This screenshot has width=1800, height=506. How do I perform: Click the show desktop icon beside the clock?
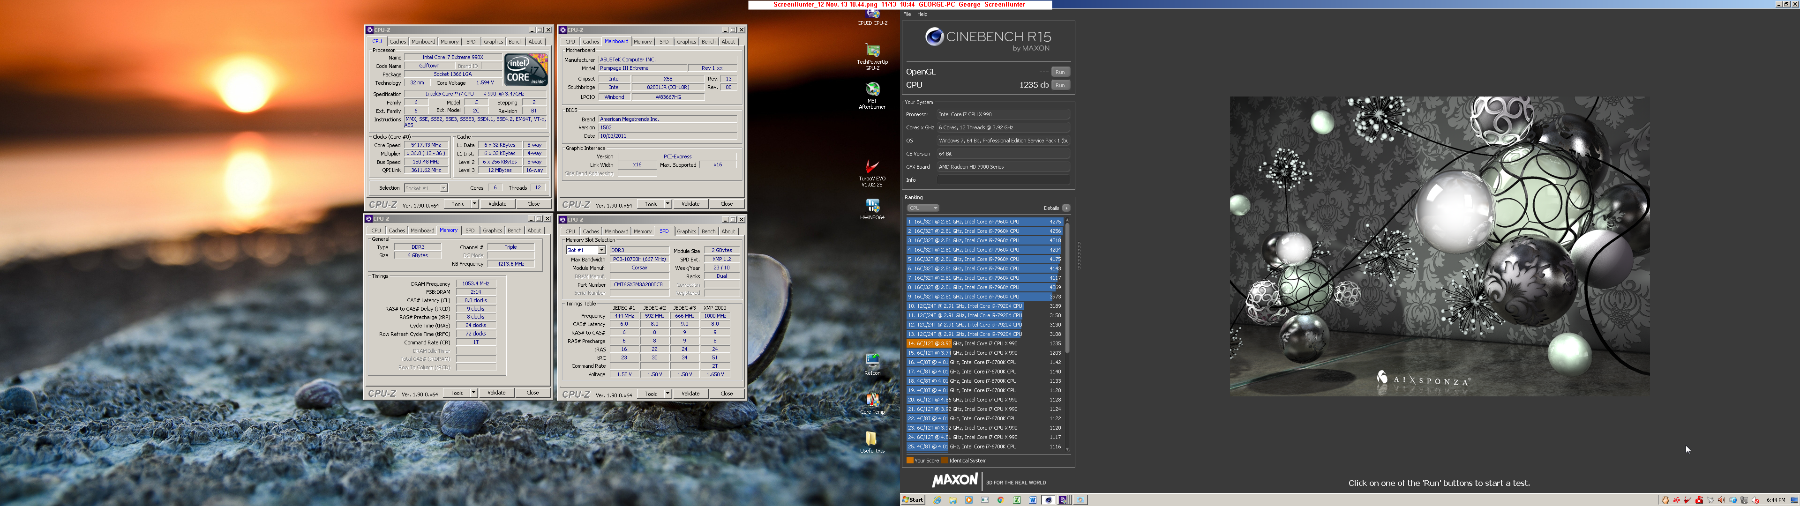[x=1794, y=500]
